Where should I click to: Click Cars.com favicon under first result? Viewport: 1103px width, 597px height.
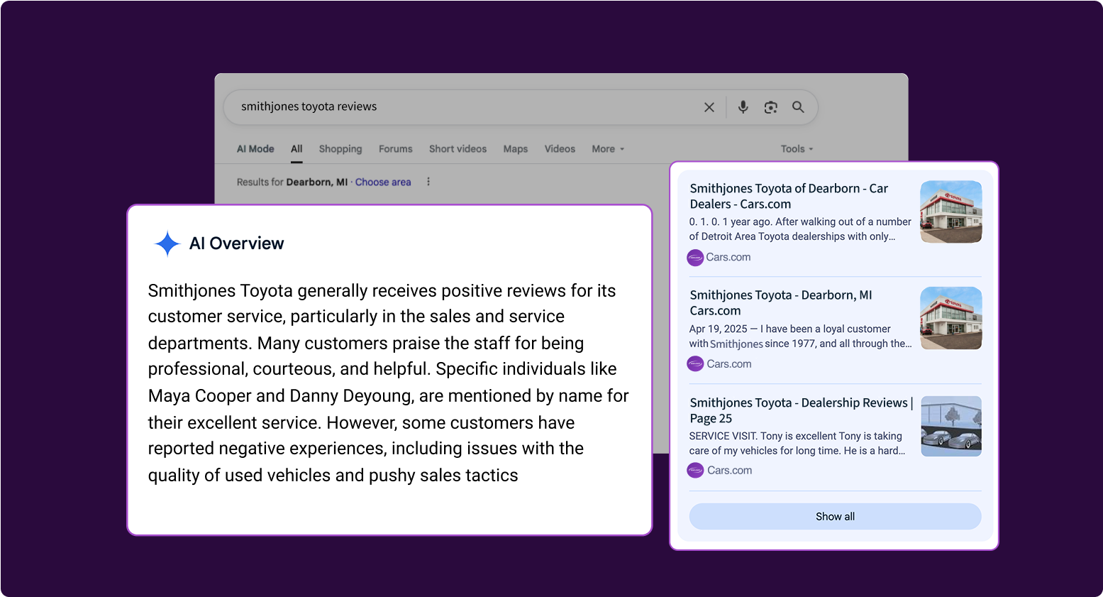click(x=695, y=258)
